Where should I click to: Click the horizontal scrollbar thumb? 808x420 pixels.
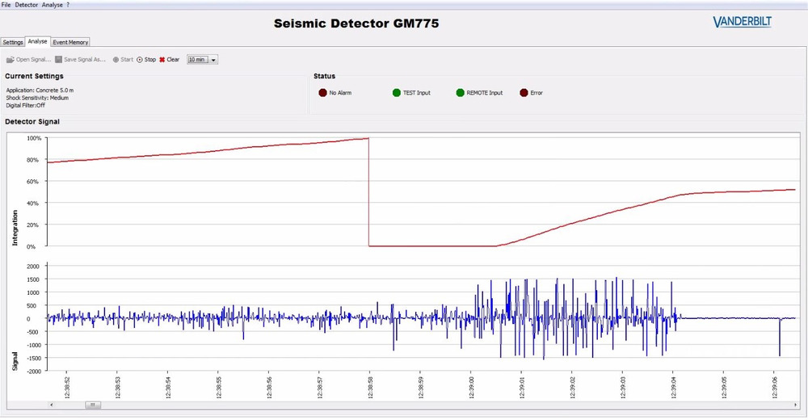92,405
